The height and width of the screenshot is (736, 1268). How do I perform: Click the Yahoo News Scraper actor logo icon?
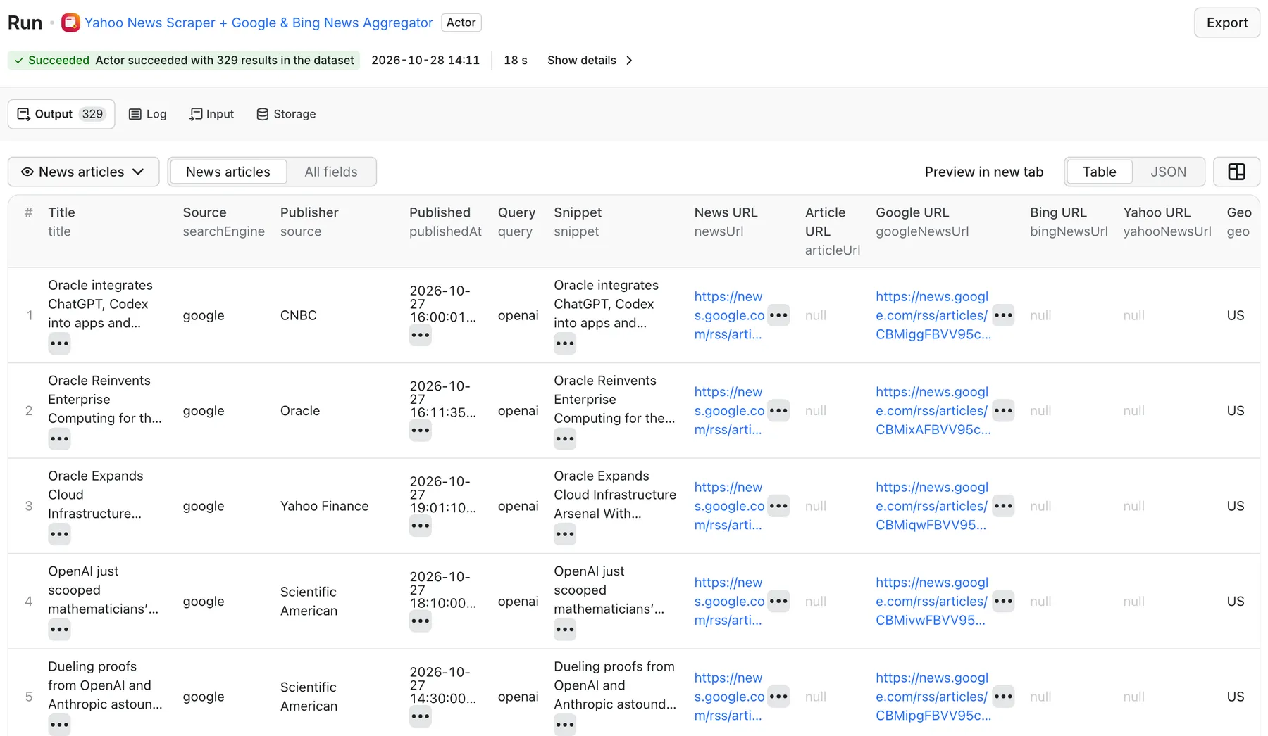pyautogui.click(x=70, y=23)
